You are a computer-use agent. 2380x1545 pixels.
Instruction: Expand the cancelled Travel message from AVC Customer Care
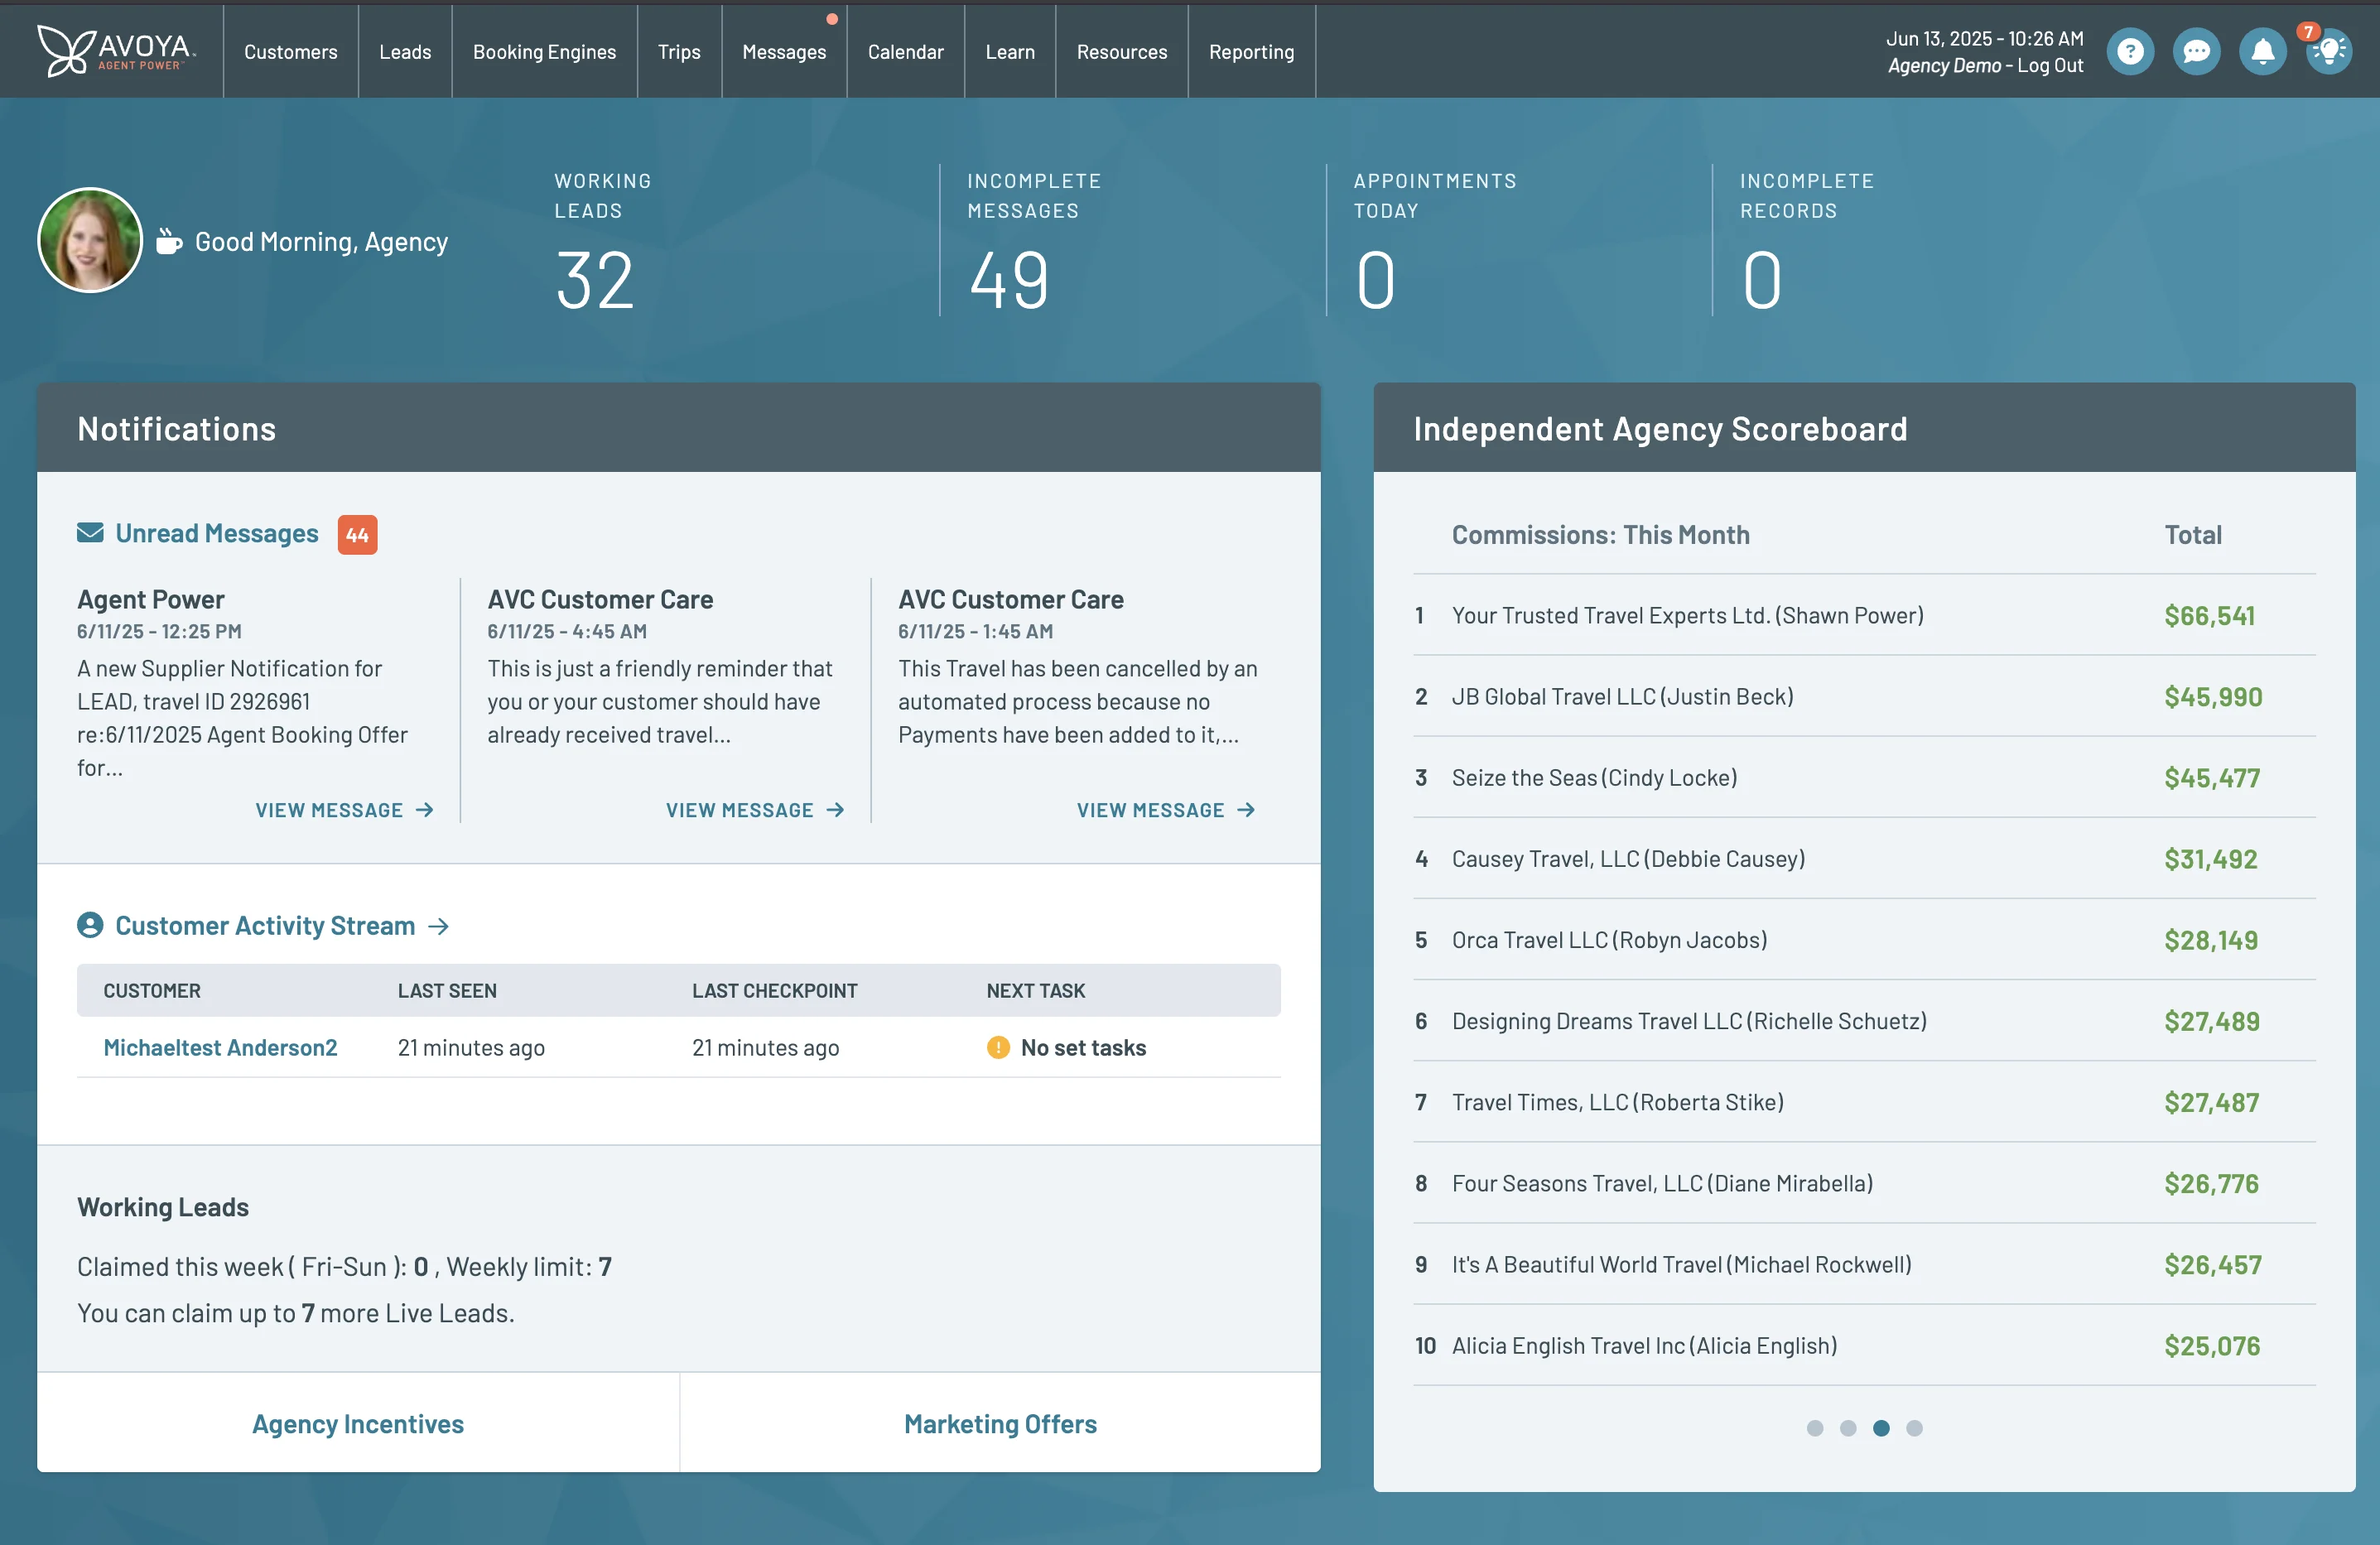pyautogui.click(x=1165, y=810)
